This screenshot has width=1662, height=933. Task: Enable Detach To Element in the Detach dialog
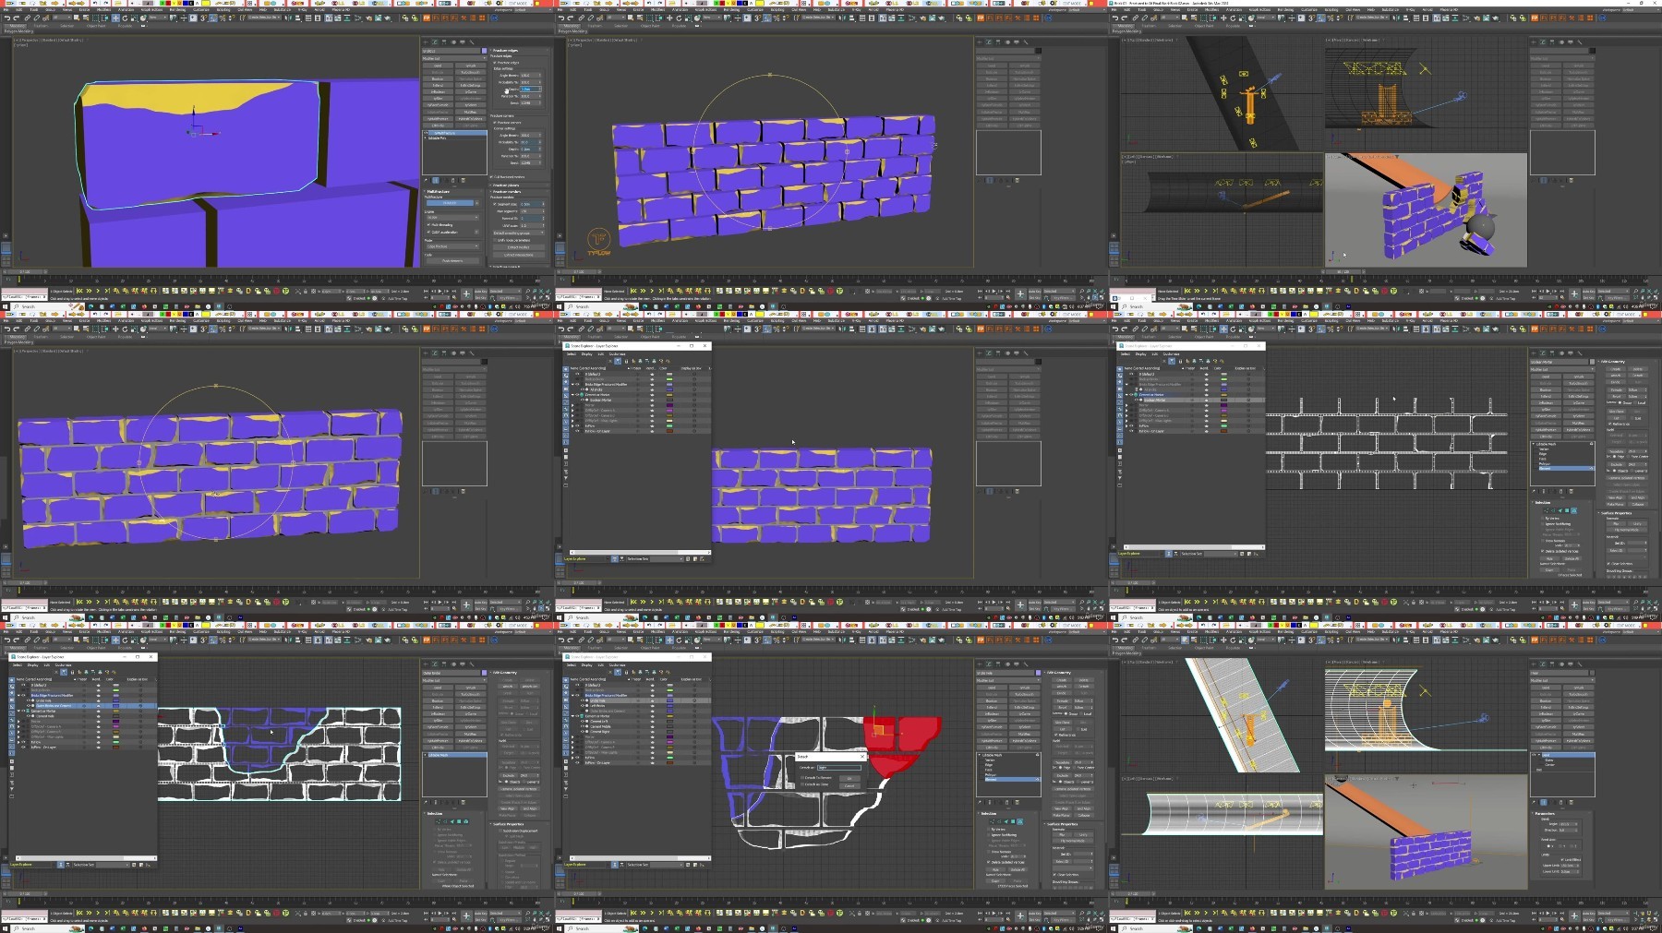[803, 778]
